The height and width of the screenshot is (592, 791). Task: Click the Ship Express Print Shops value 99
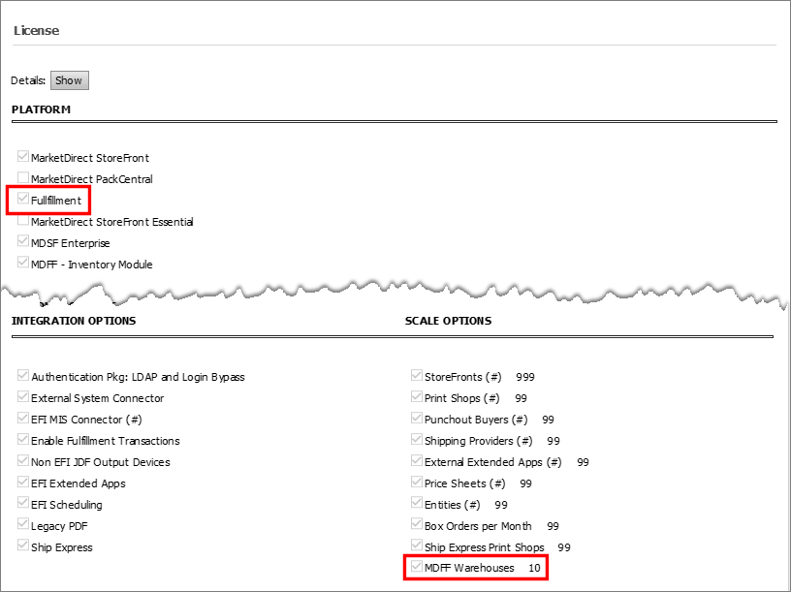pyautogui.click(x=564, y=547)
